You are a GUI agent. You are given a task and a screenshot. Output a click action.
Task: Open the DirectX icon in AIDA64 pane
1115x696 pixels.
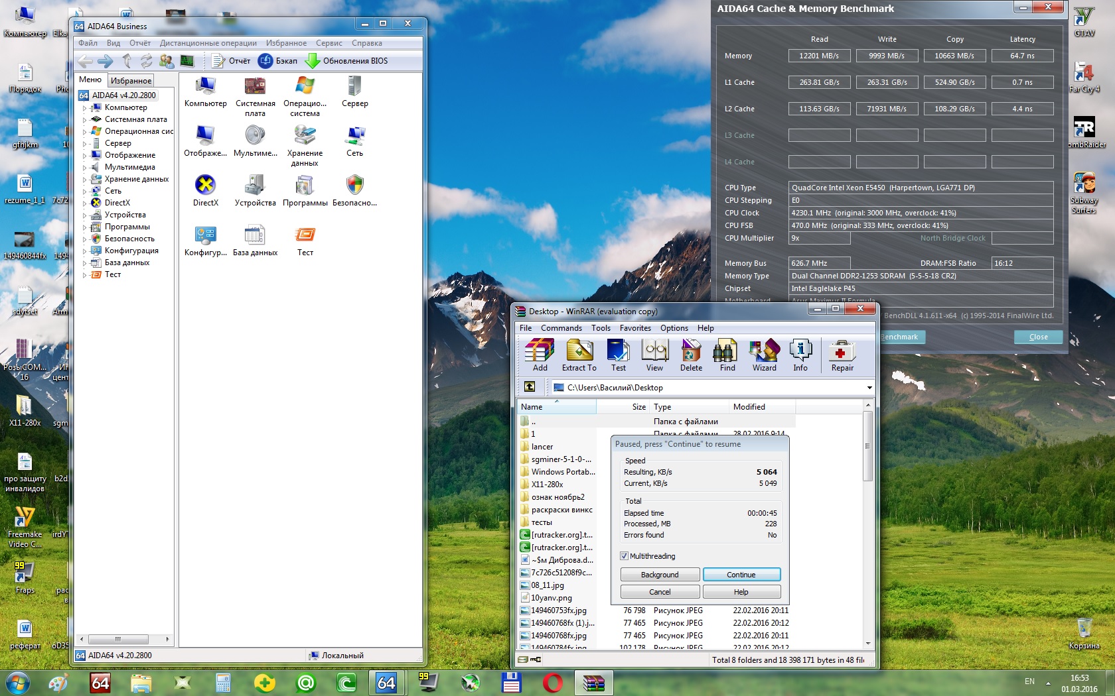click(x=205, y=191)
